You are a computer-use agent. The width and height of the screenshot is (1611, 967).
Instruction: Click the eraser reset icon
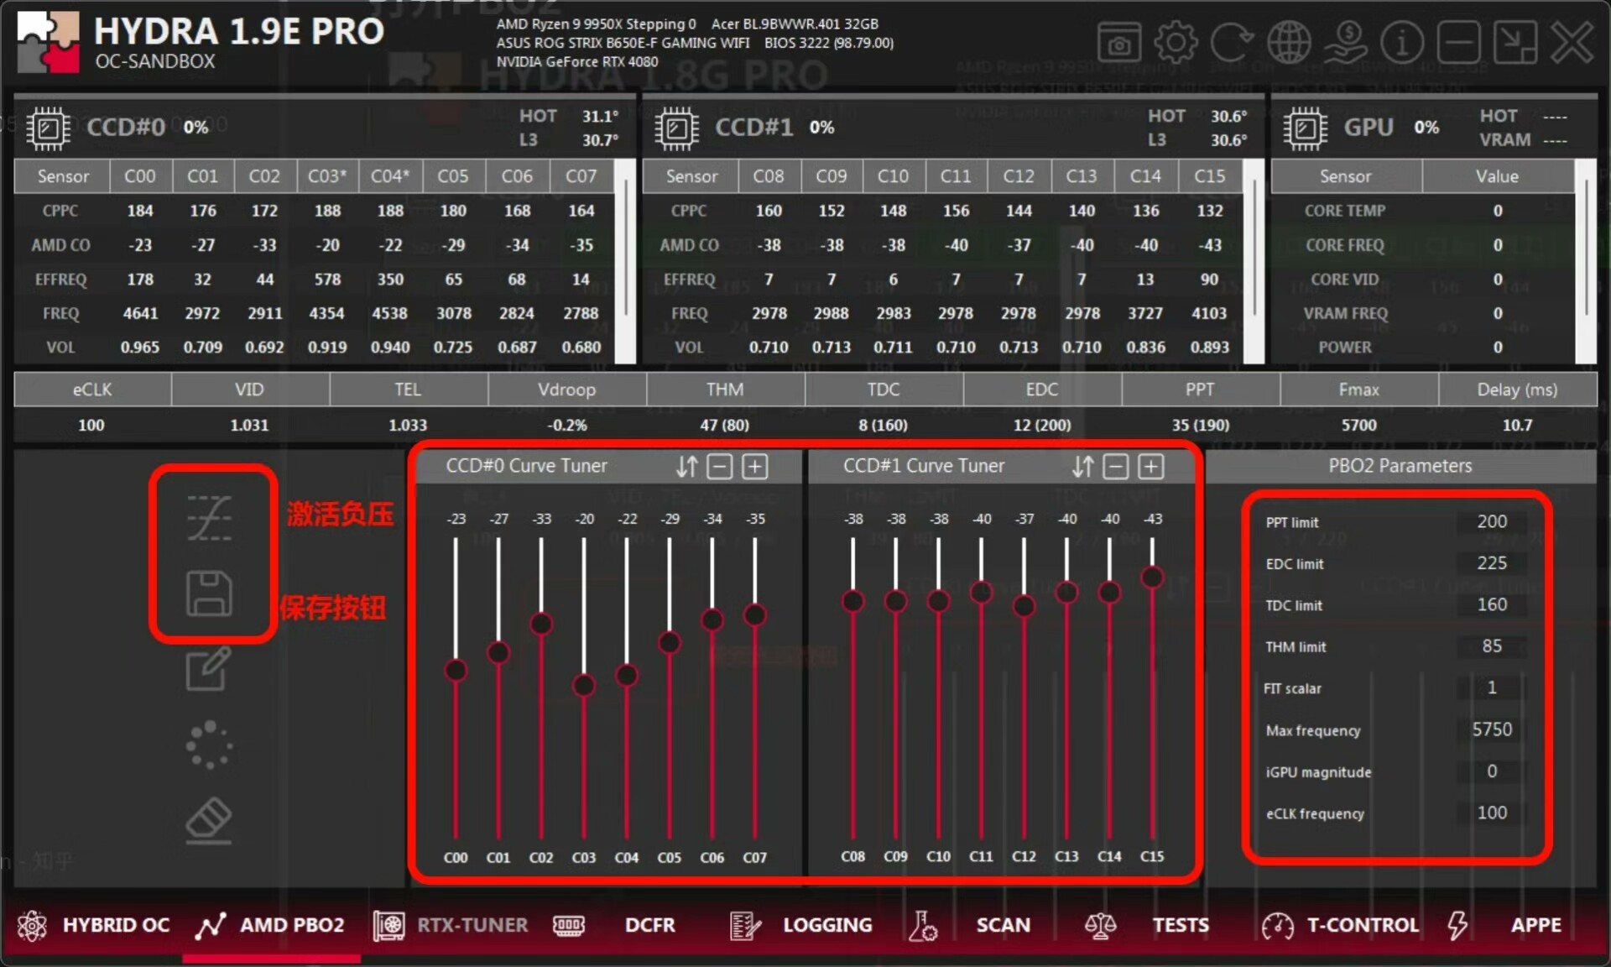coord(208,820)
